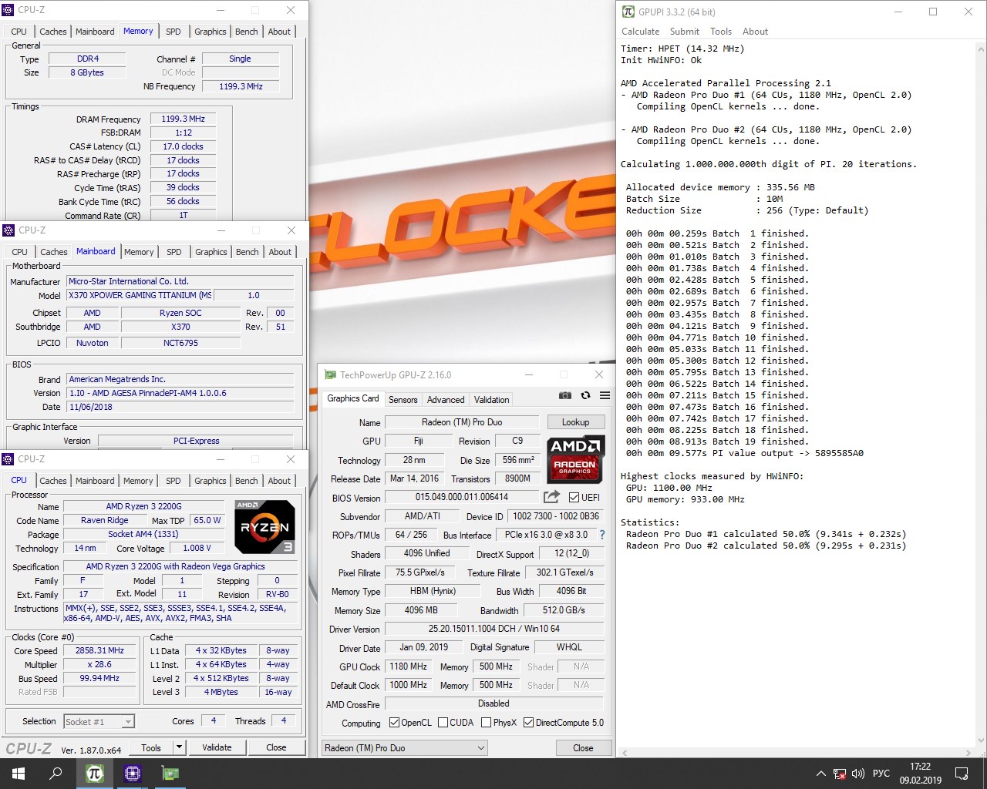The height and width of the screenshot is (789, 987).
Task: Click volume speaker tray icon
Action: (858, 774)
